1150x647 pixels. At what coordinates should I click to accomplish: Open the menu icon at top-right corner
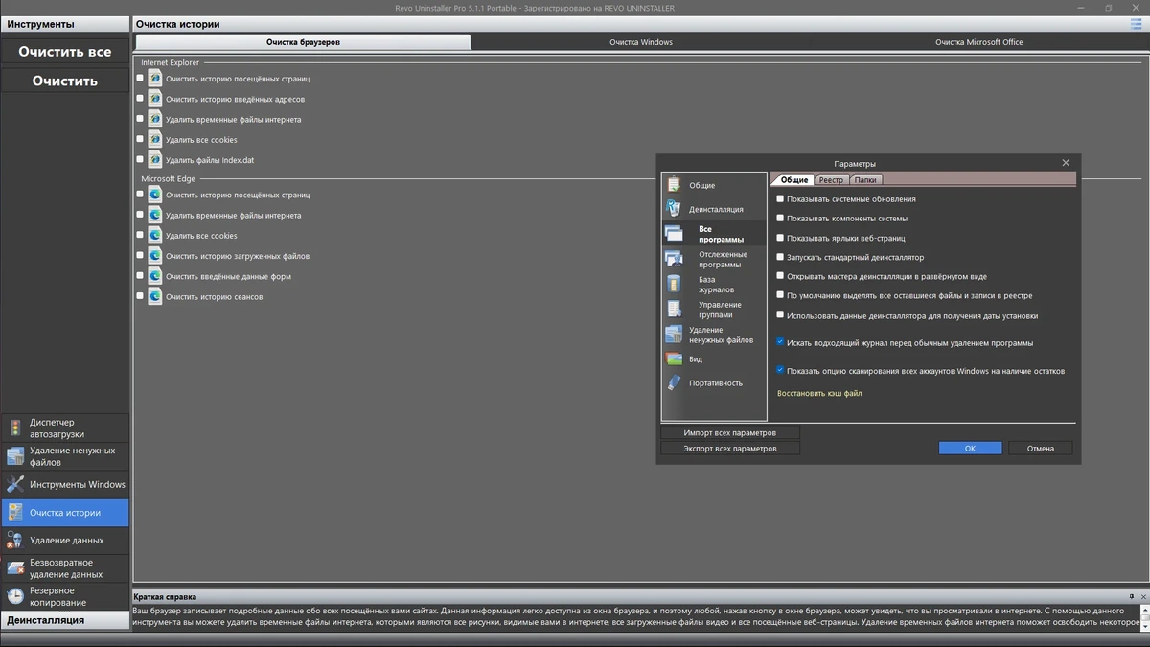coord(1136,24)
